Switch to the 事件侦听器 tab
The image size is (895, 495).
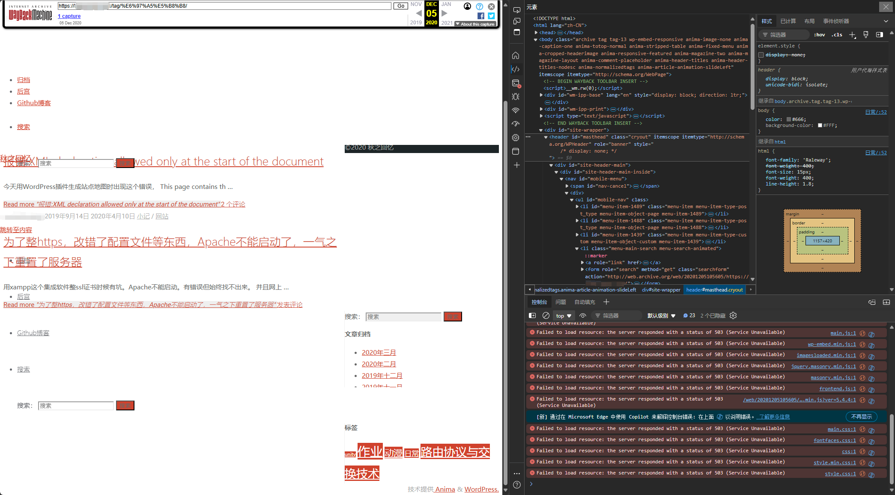tap(836, 21)
